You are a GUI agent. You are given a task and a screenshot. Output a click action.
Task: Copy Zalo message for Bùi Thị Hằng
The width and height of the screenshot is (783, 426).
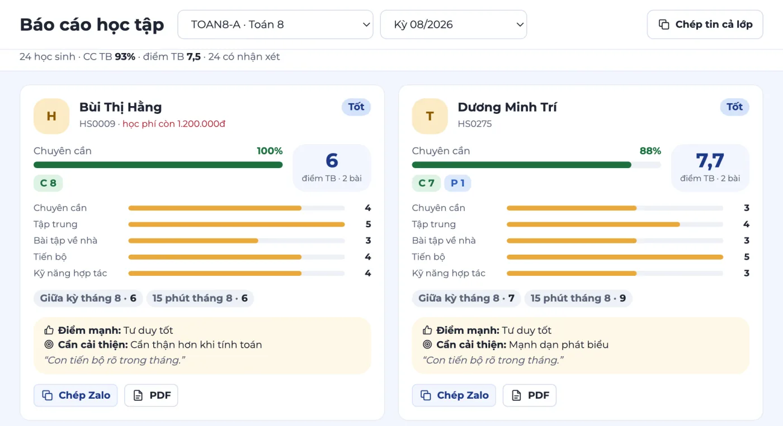tap(76, 395)
